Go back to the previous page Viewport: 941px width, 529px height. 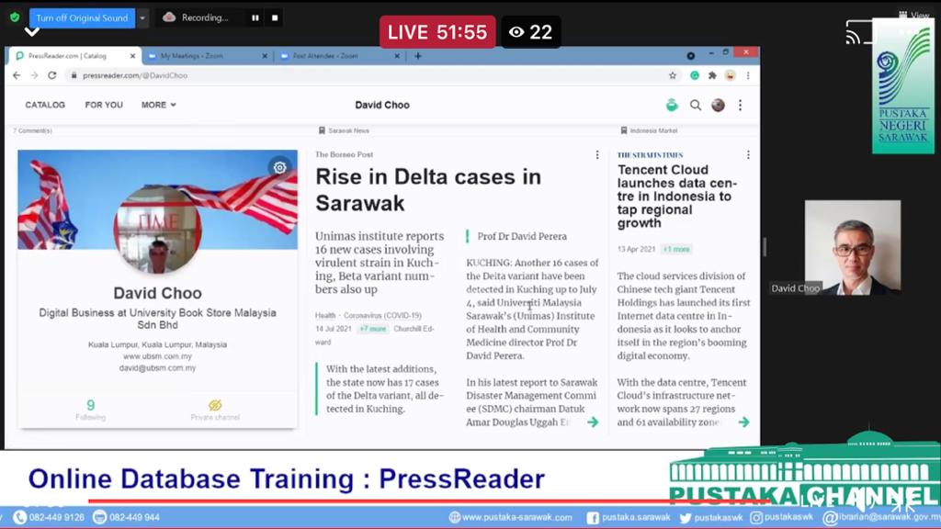coord(17,75)
